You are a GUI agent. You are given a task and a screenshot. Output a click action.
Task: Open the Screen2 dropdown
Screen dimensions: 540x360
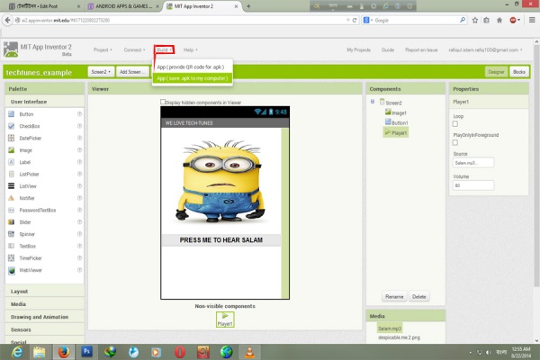100,71
